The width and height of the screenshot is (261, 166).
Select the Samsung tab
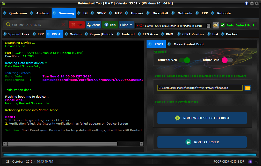(64, 13)
